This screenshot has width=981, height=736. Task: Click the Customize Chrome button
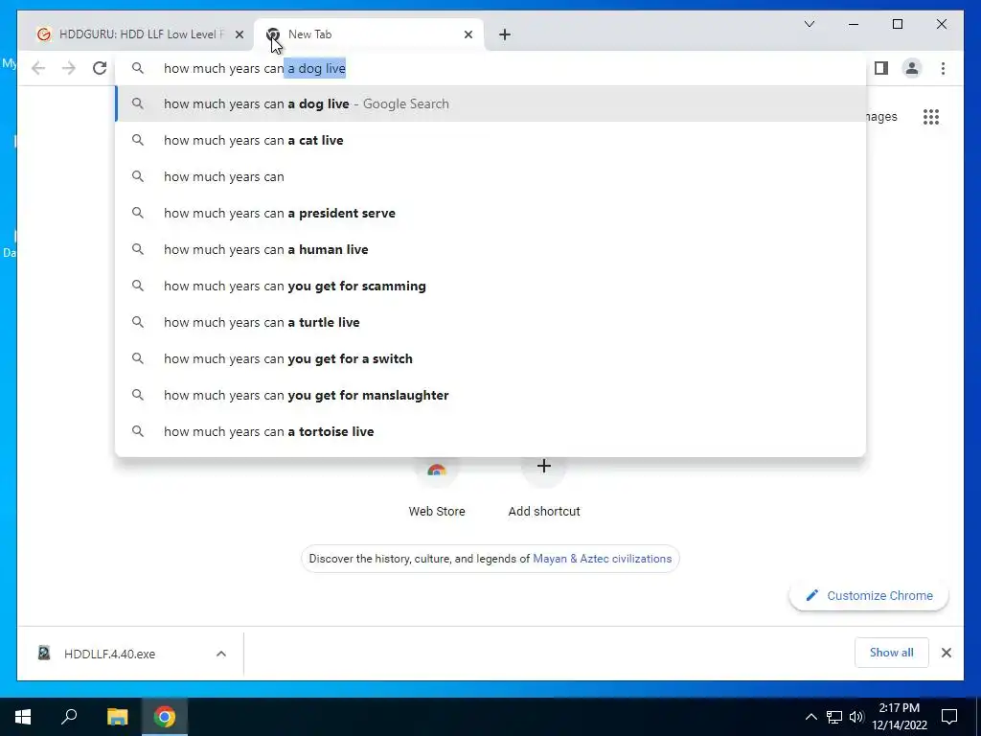tap(869, 596)
